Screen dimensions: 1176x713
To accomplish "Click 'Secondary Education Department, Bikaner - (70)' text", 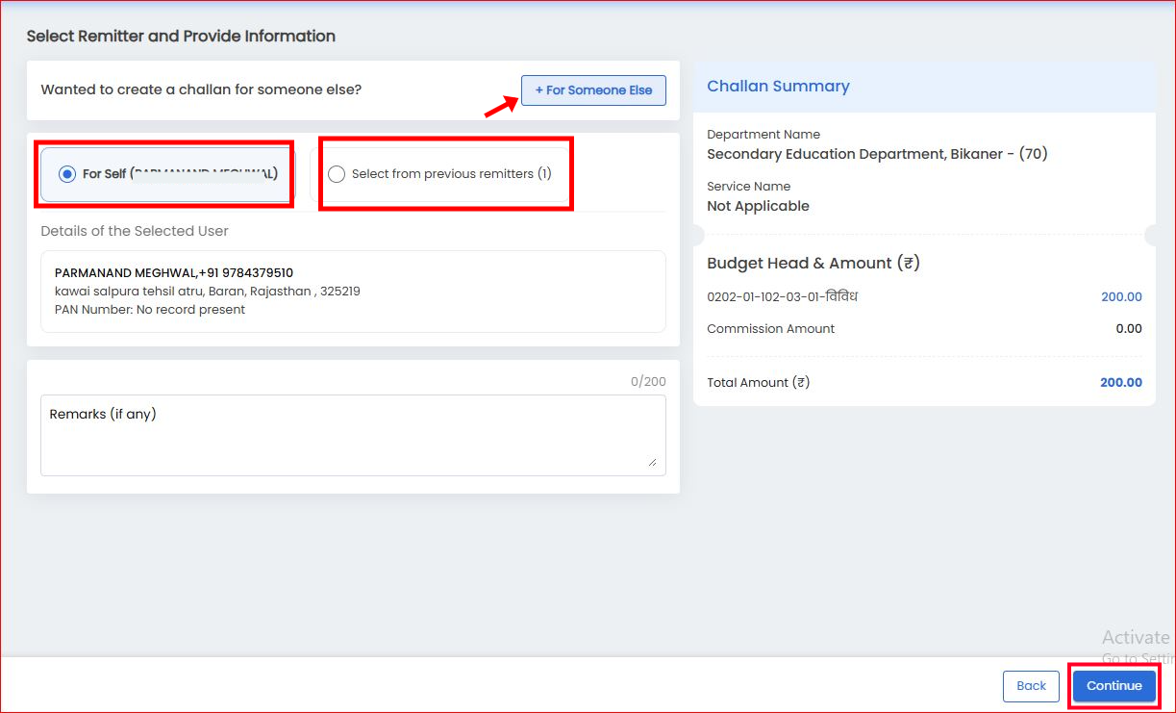I will pos(877,154).
